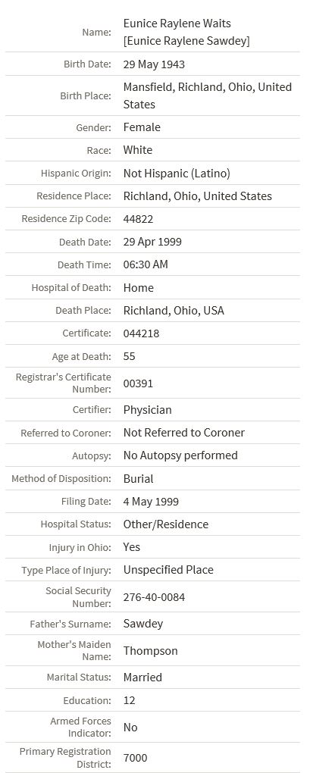Click the Hospital of Death value Home
This screenshot has width=310, height=773.
click(139, 287)
